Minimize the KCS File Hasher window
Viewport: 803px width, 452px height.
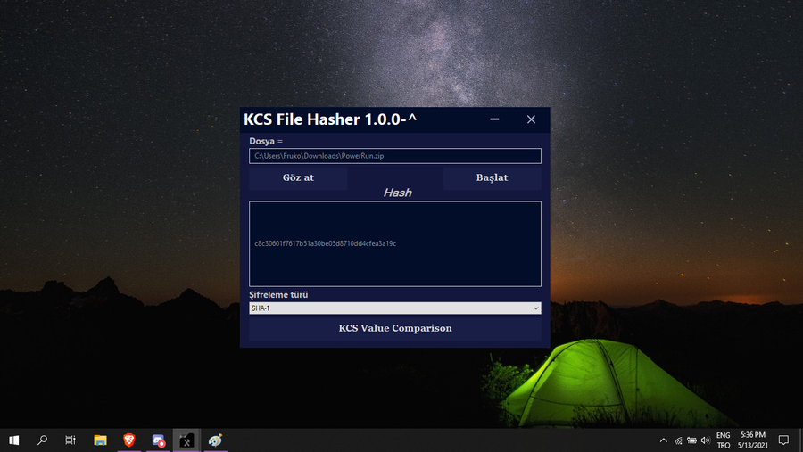tap(494, 119)
